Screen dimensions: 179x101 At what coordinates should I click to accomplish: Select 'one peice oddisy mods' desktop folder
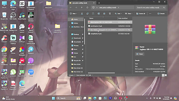pos(57,28)
